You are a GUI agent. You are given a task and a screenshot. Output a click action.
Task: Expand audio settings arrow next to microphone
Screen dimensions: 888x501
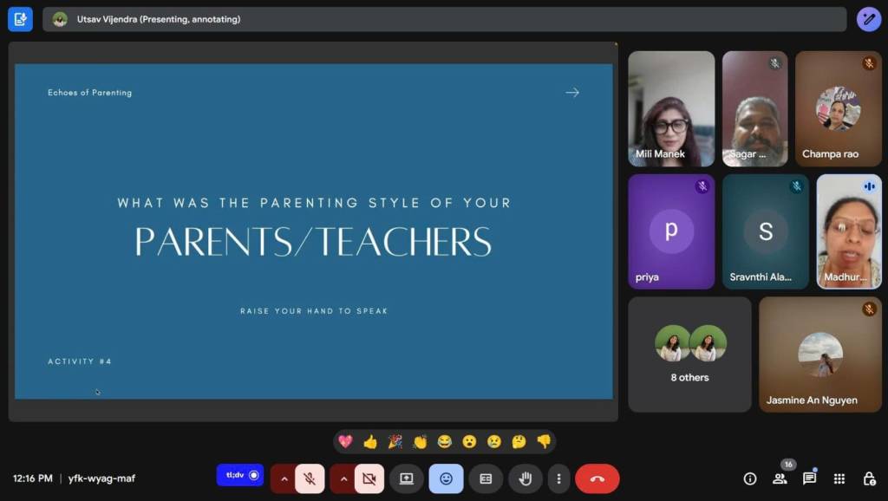[x=284, y=478]
